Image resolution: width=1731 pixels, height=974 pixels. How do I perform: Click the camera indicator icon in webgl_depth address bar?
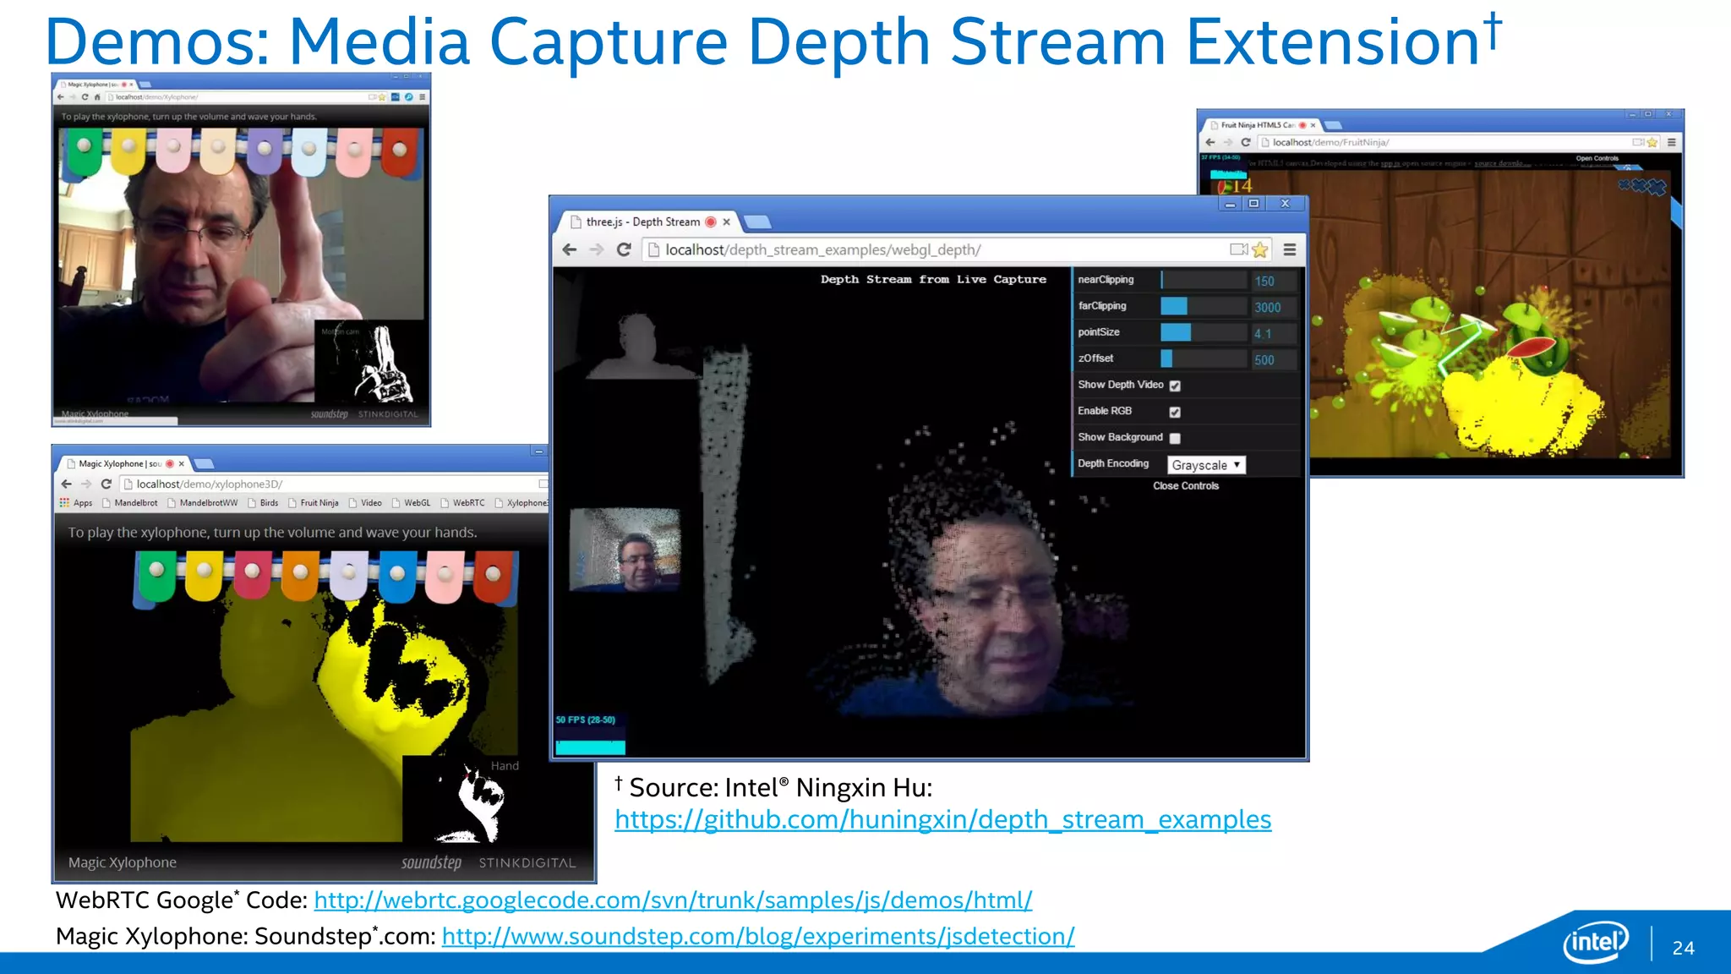point(1238,249)
